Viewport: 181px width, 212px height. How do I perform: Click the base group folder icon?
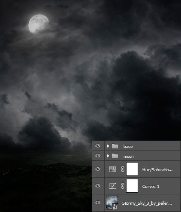tap(115, 146)
